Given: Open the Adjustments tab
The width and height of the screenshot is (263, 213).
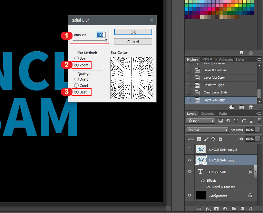Looking at the screenshot, I should [x=226, y=60].
